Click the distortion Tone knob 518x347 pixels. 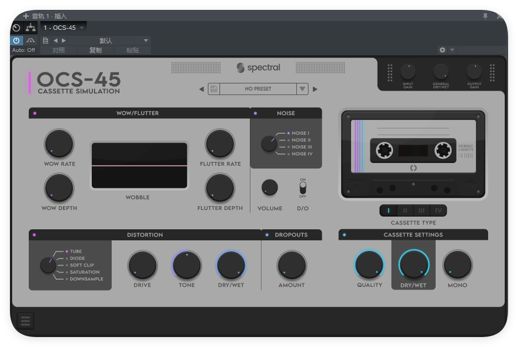click(187, 265)
